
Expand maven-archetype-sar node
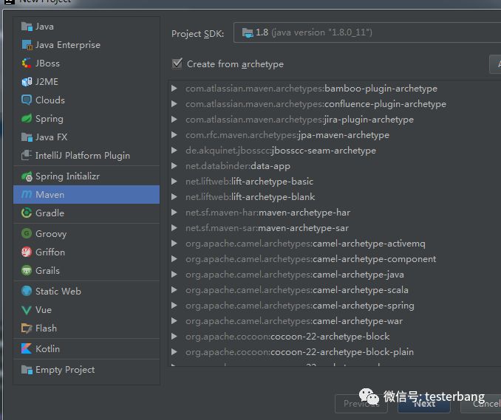click(x=174, y=228)
